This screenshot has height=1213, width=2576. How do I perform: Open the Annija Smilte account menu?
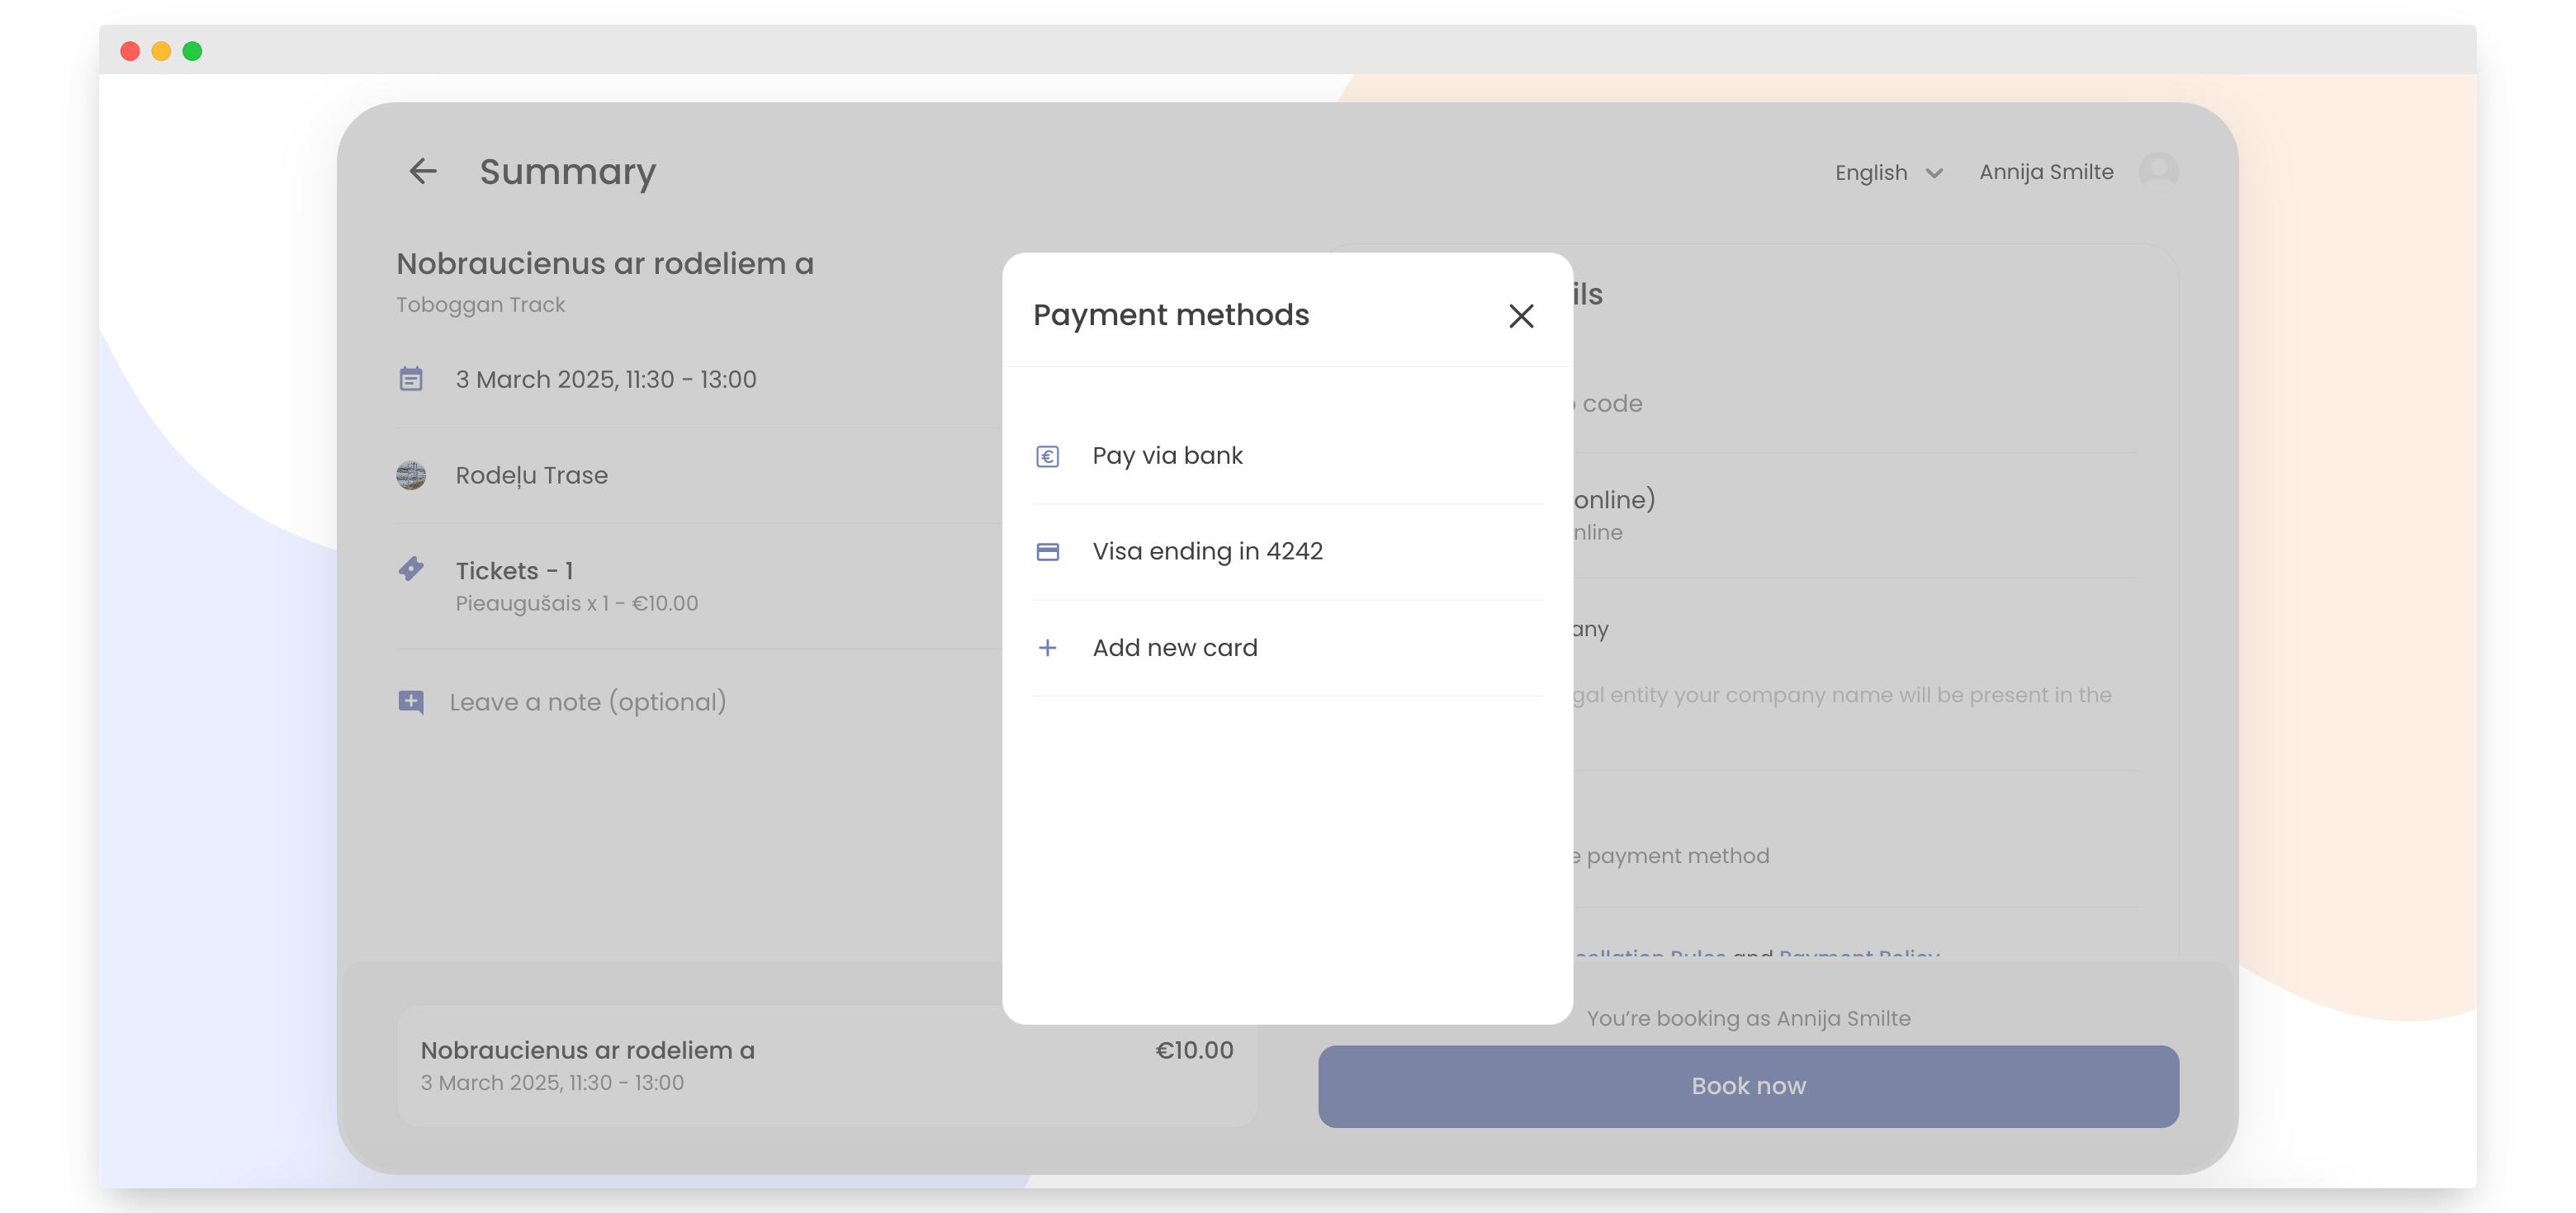2044,171
